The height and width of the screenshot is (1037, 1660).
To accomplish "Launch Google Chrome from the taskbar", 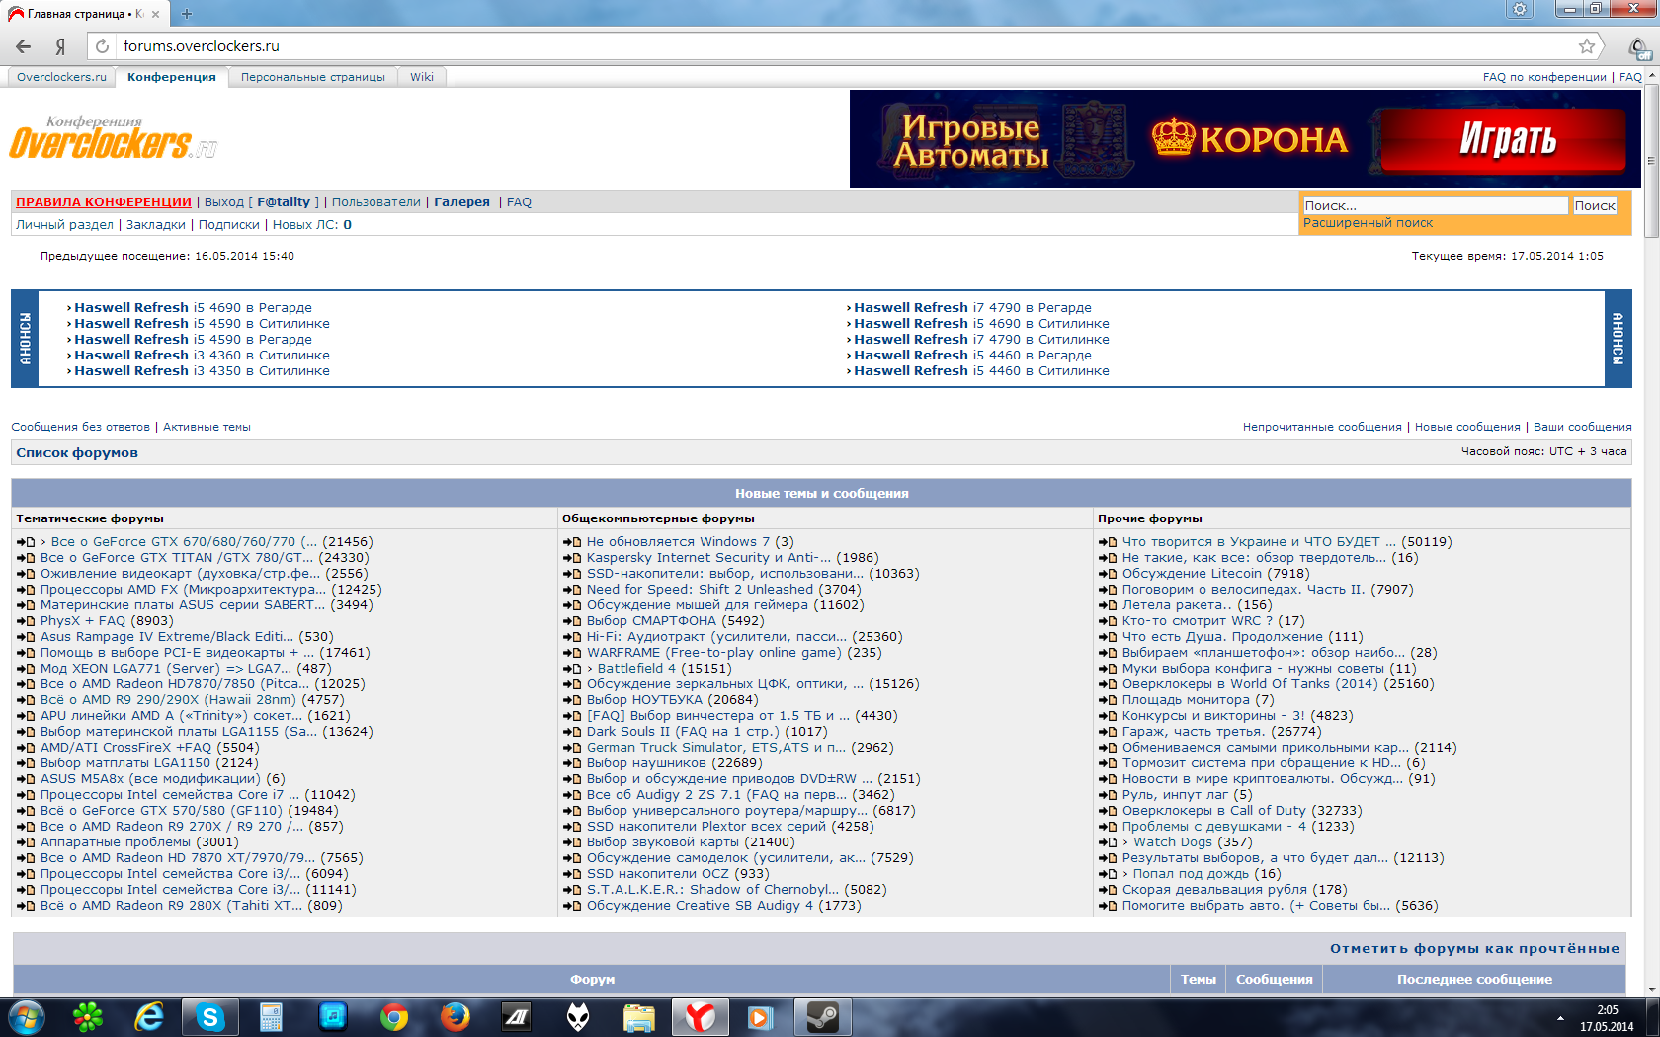I will 394,1017.
